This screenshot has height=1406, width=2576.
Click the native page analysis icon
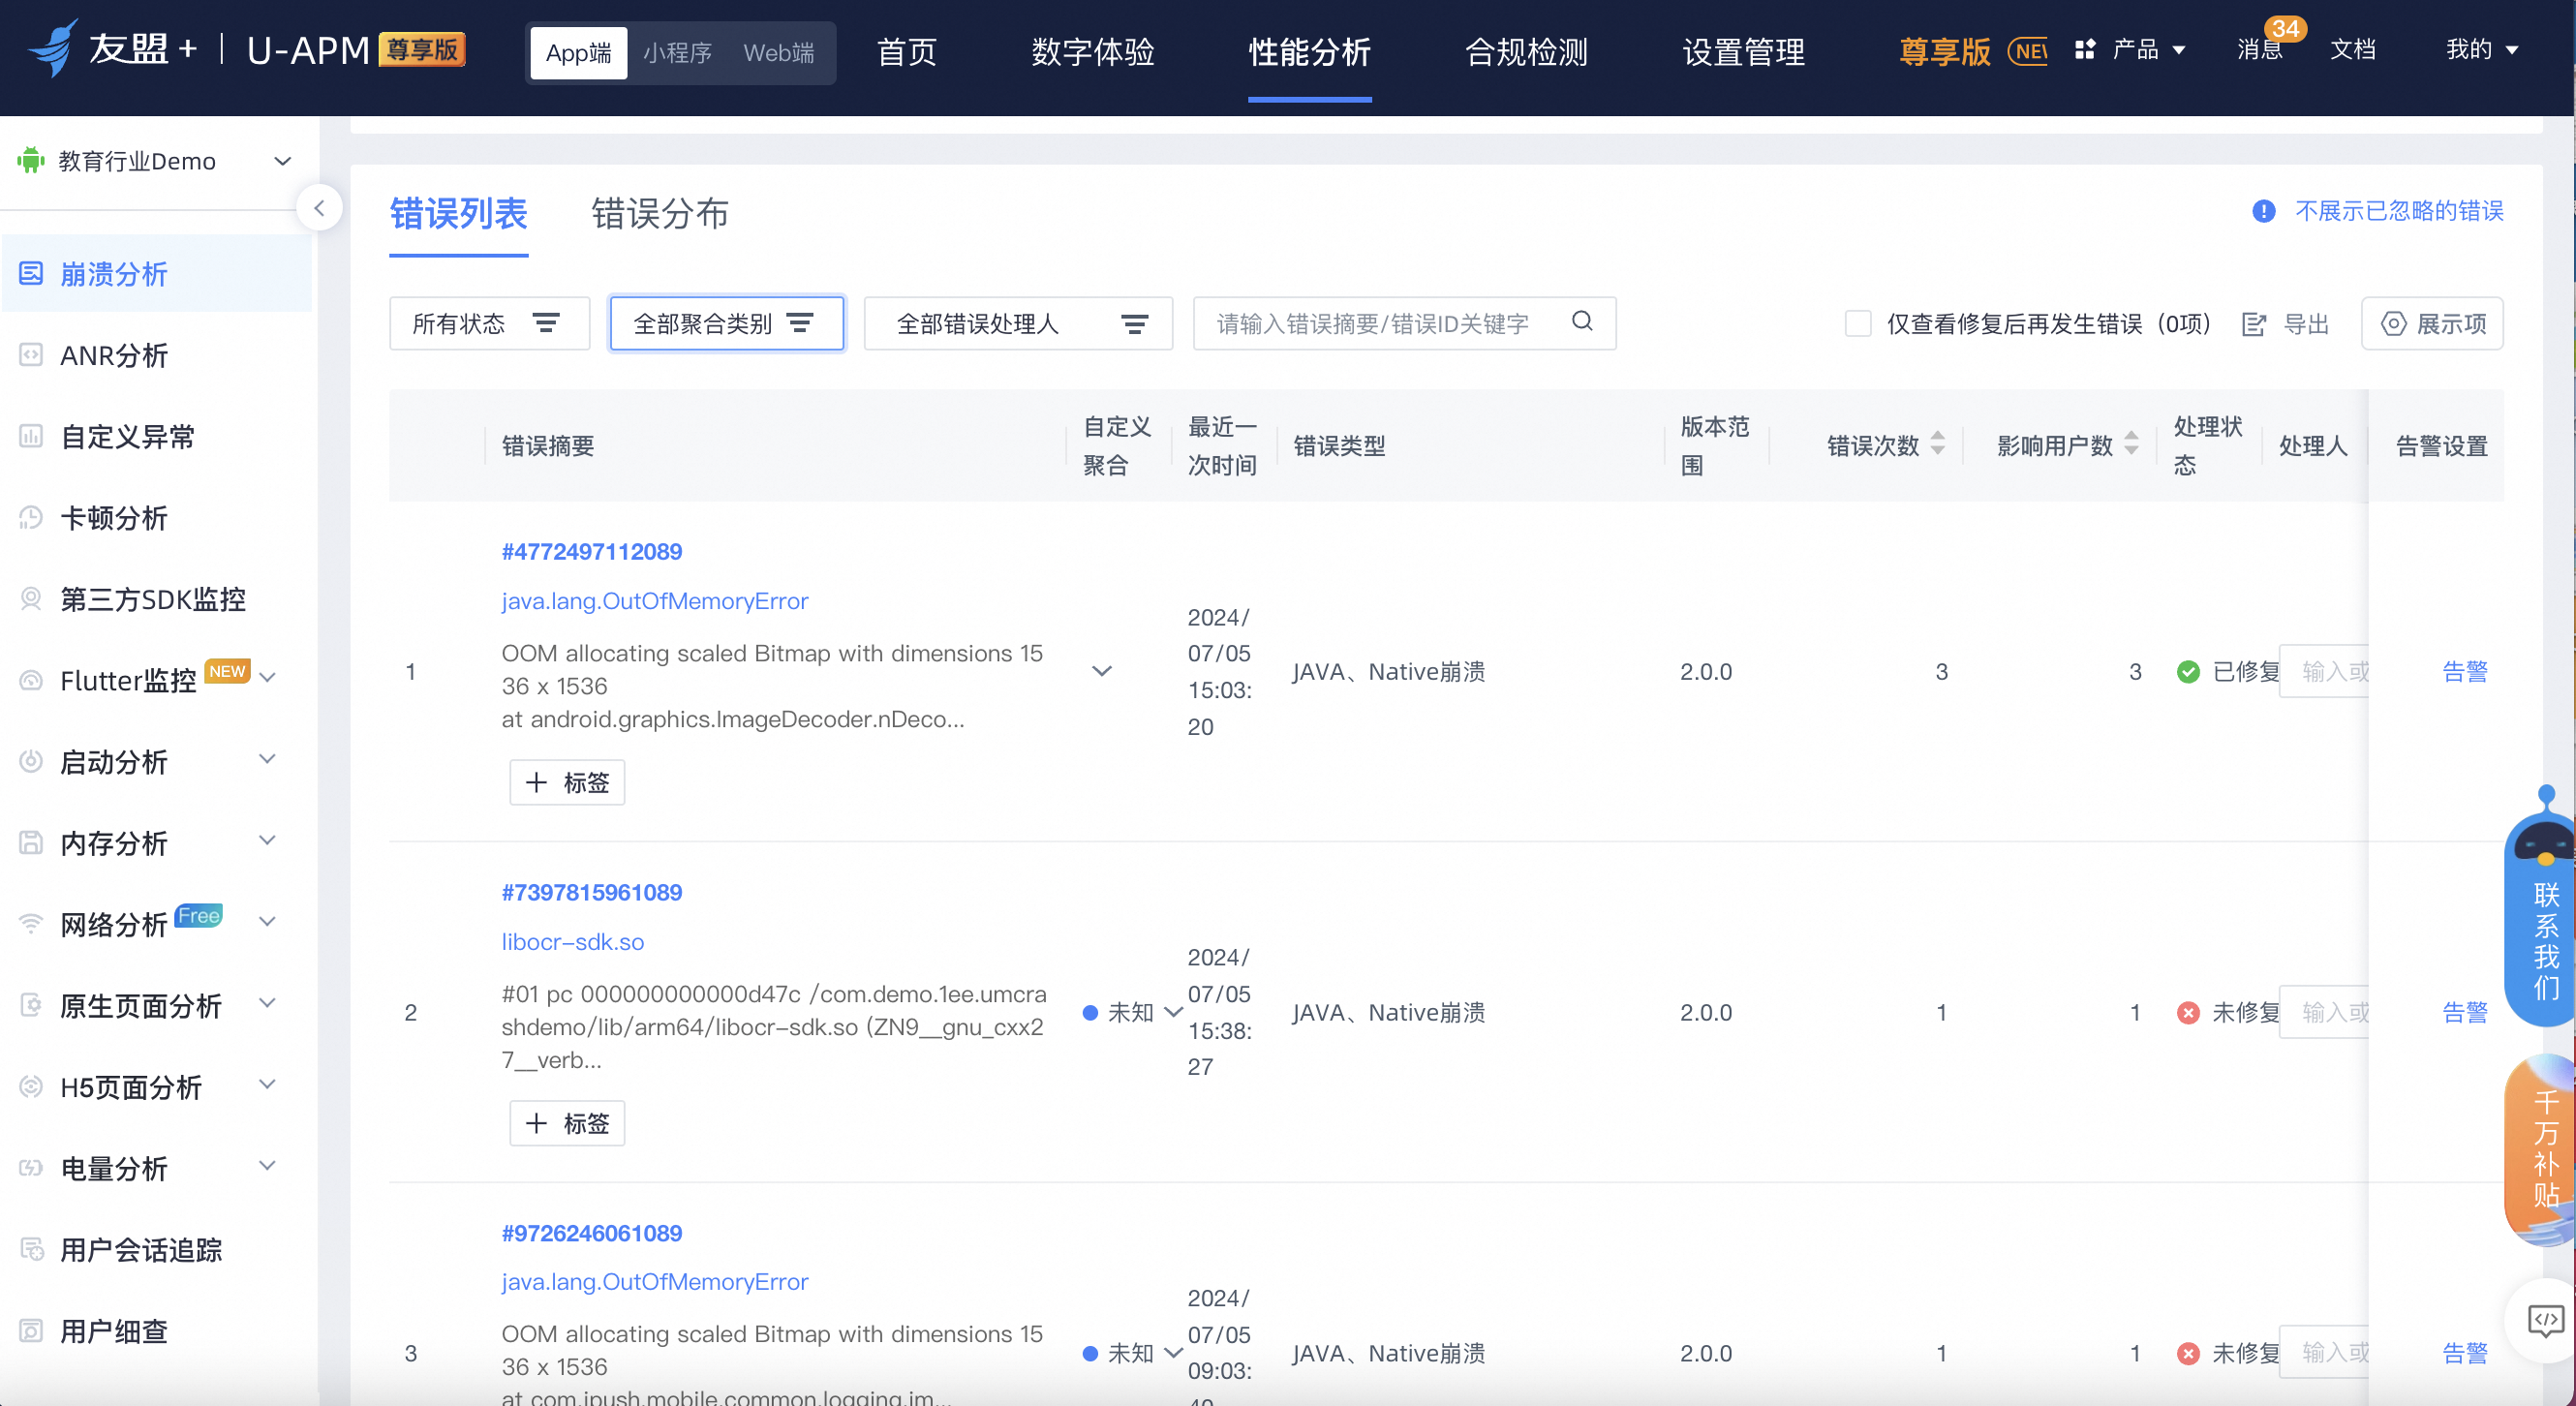(31, 1005)
